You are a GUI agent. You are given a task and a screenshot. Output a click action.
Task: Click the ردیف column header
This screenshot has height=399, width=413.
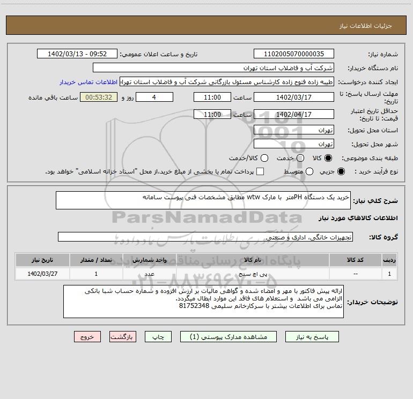click(389, 260)
